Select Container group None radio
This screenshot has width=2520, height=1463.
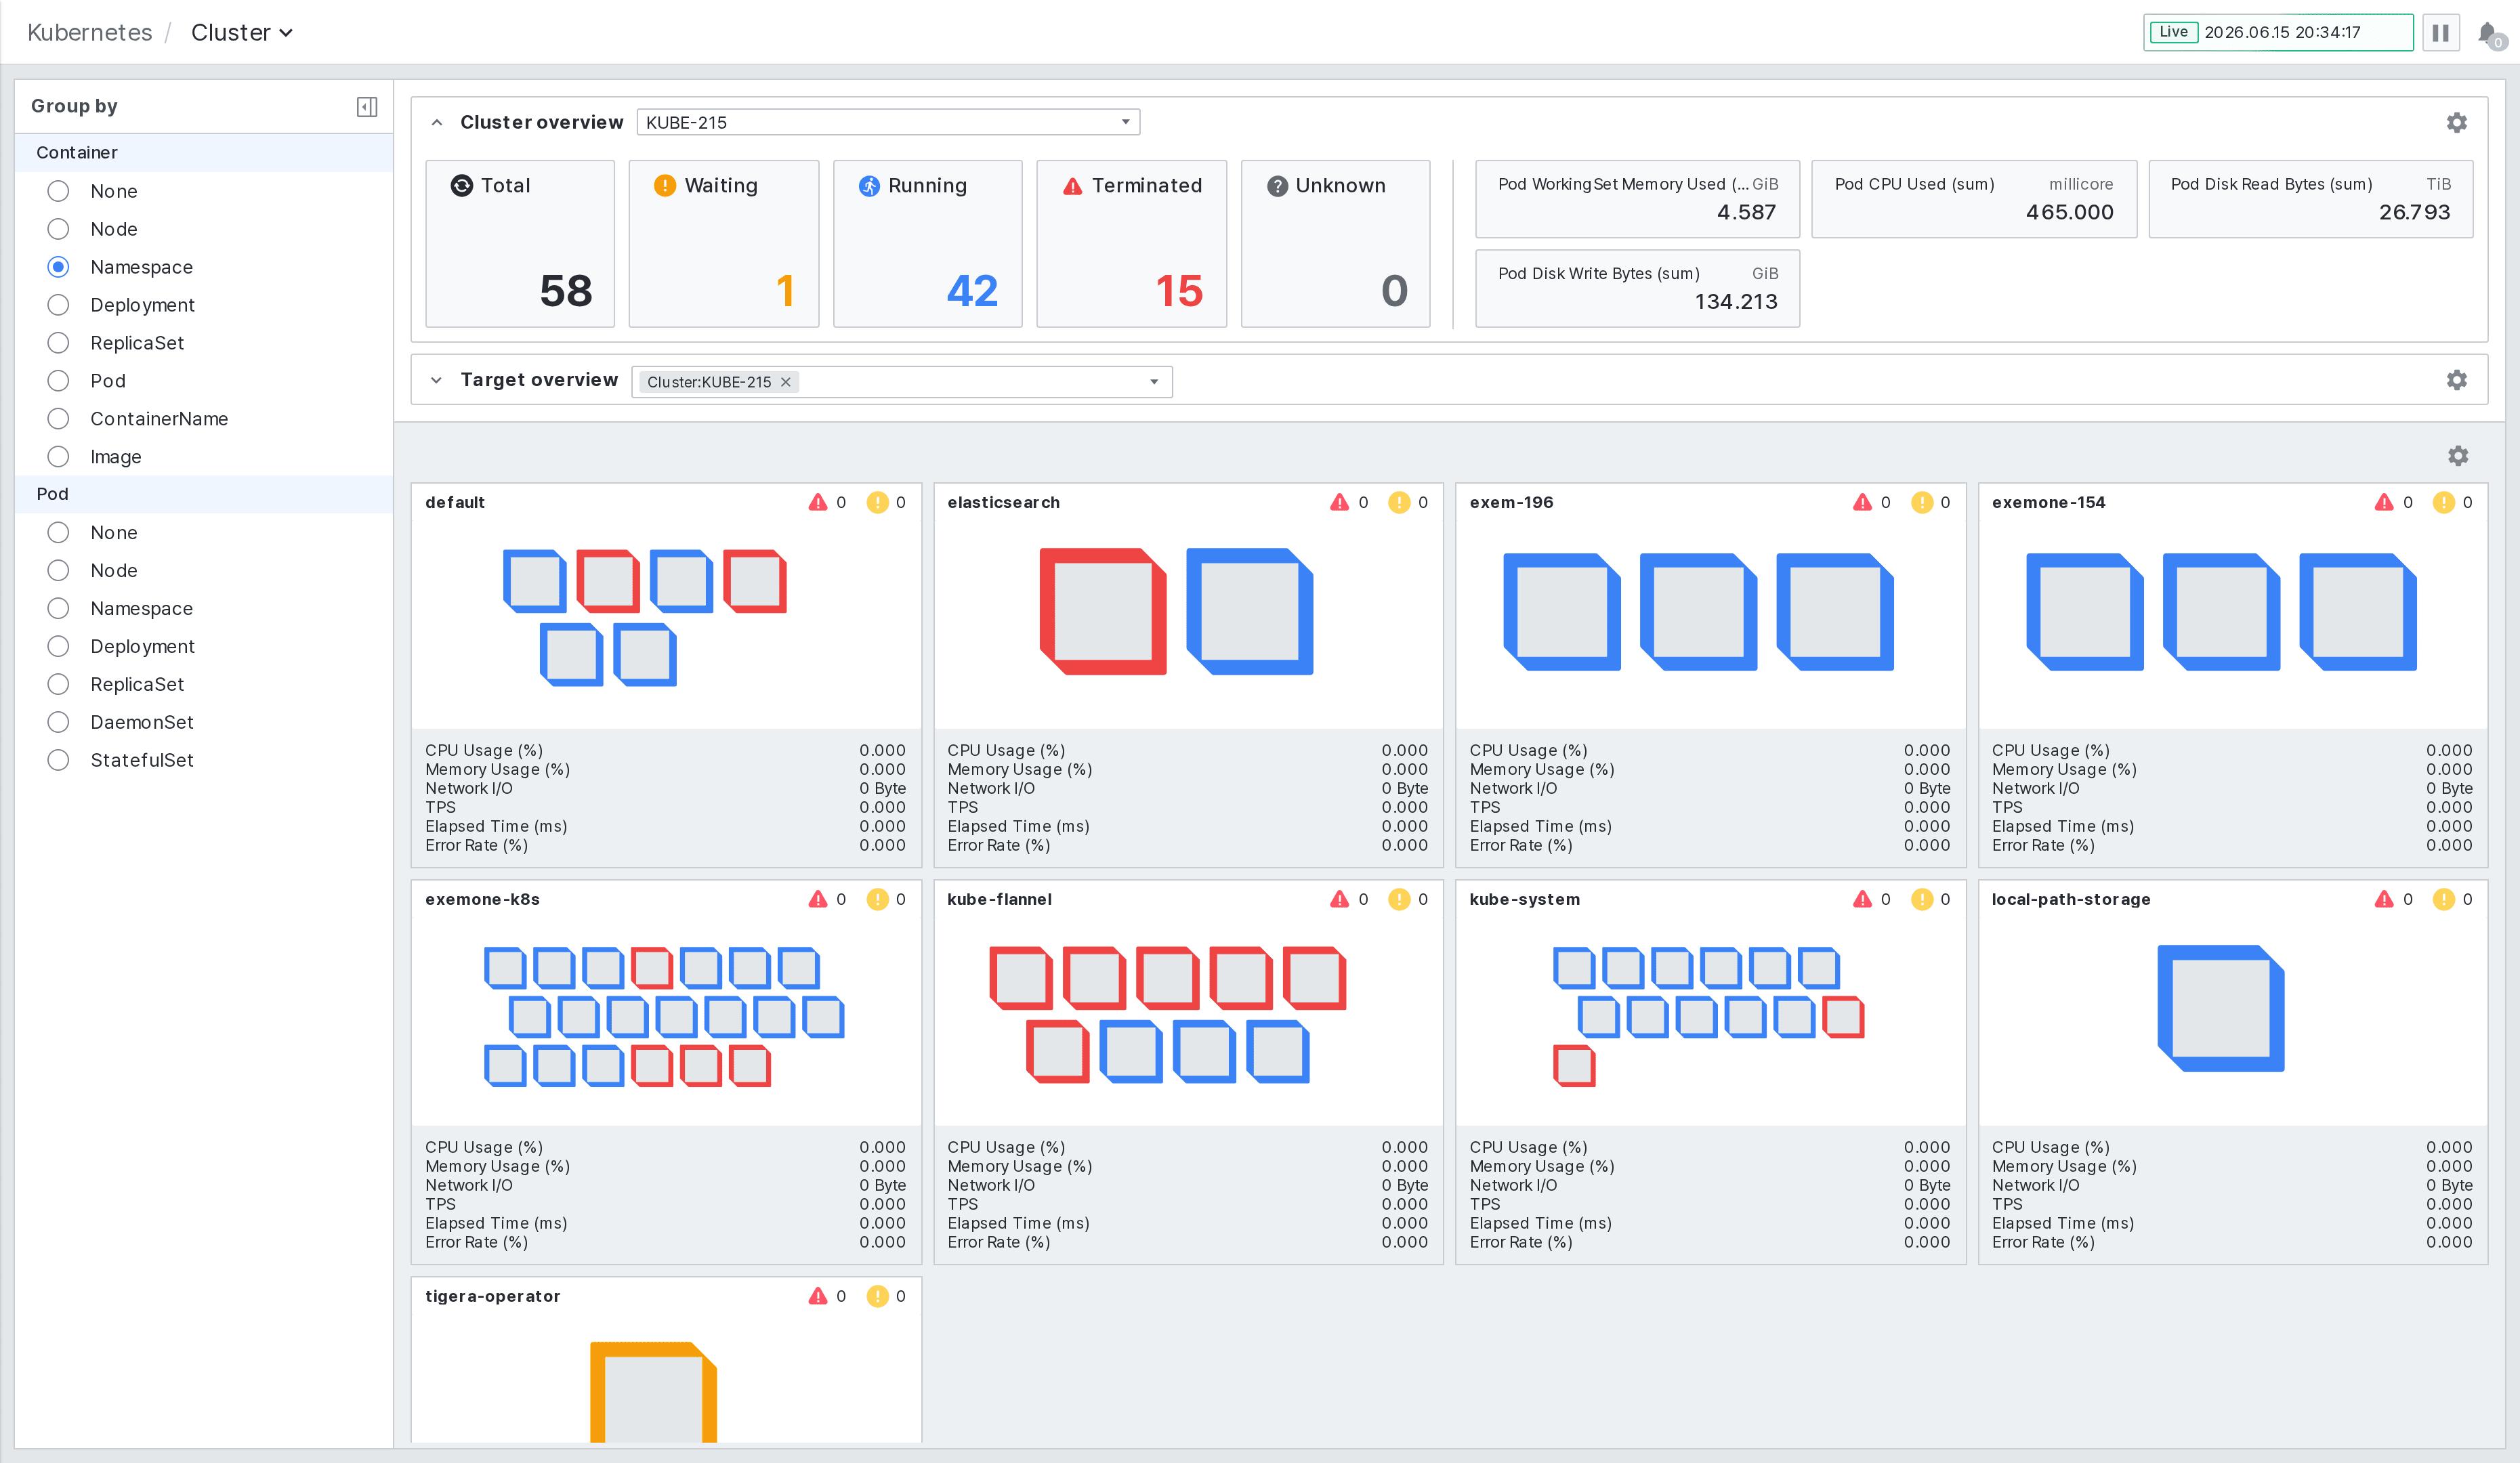click(x=58, y=191)
